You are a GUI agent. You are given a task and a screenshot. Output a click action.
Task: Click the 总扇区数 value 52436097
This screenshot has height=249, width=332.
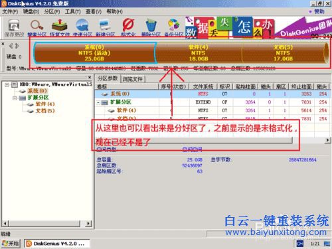tap(192, 165)
